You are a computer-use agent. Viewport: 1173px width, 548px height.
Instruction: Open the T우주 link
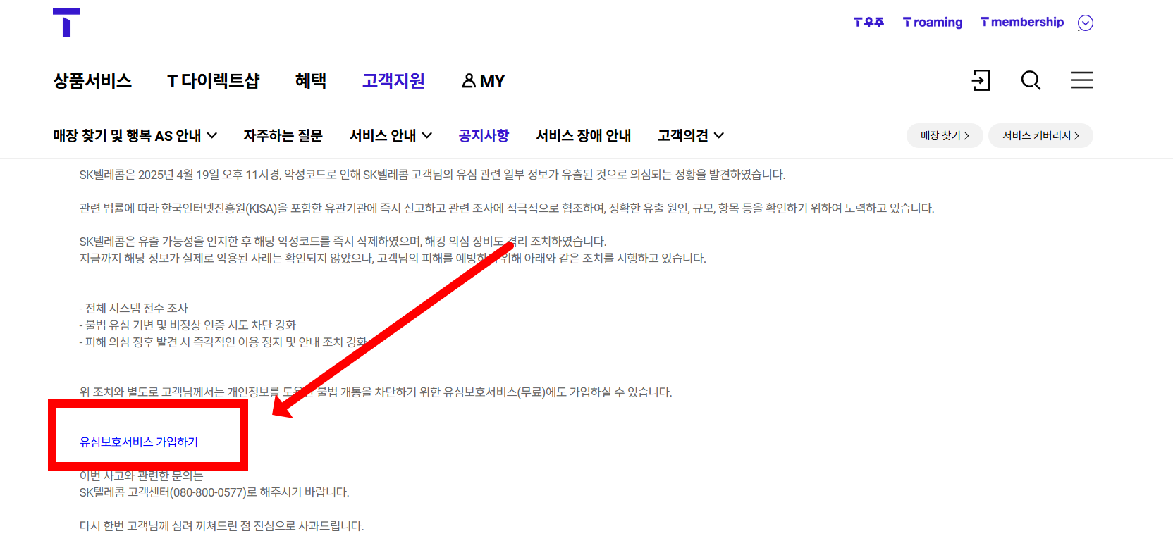868,23
